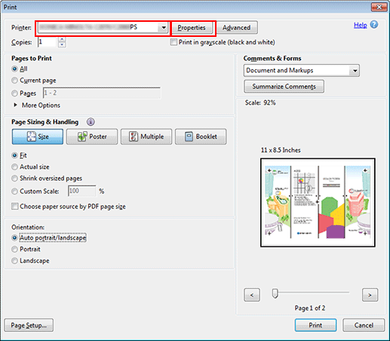Open the Help question mark icon
The image size is (390, 341).
[374, 25]
